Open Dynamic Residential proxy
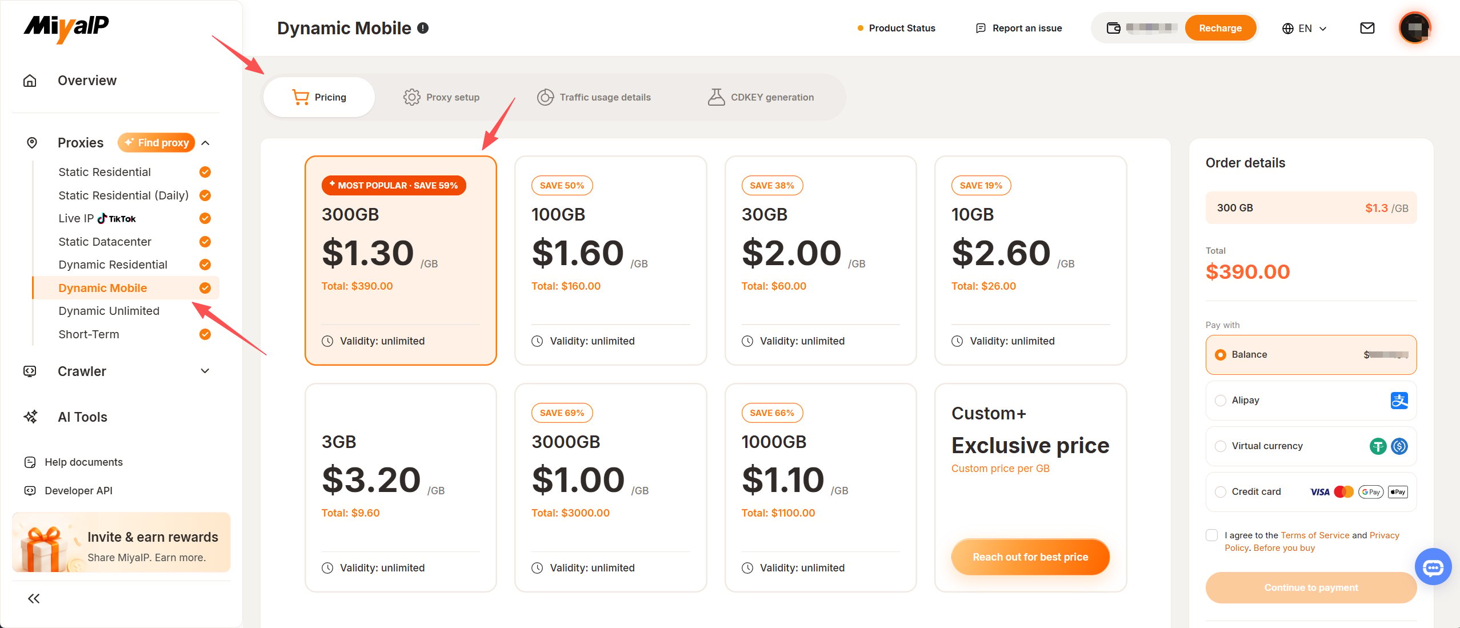This screenshot has height=628, width=1460. pos(113,265)
